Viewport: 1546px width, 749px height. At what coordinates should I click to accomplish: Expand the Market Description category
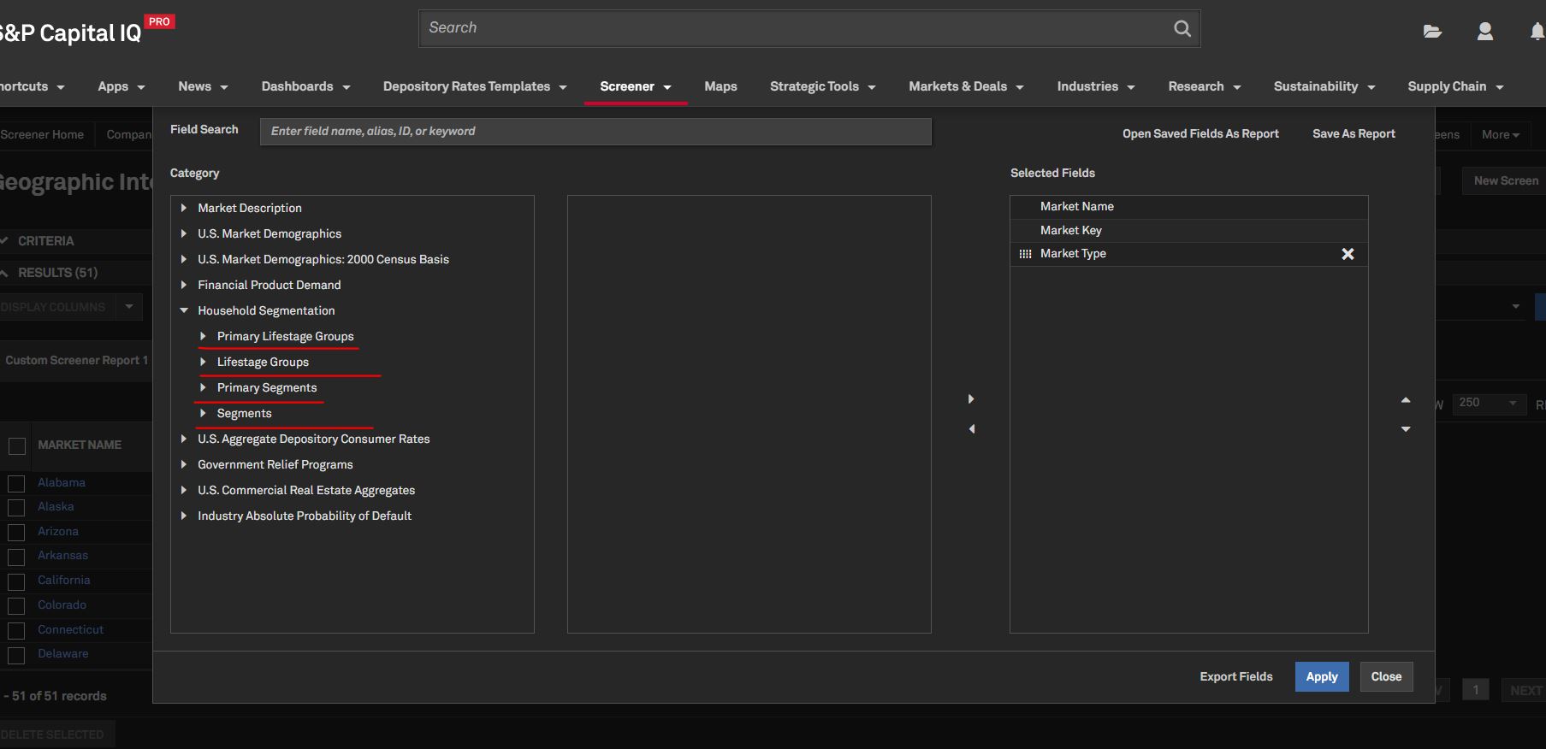[x=184, y=208]
